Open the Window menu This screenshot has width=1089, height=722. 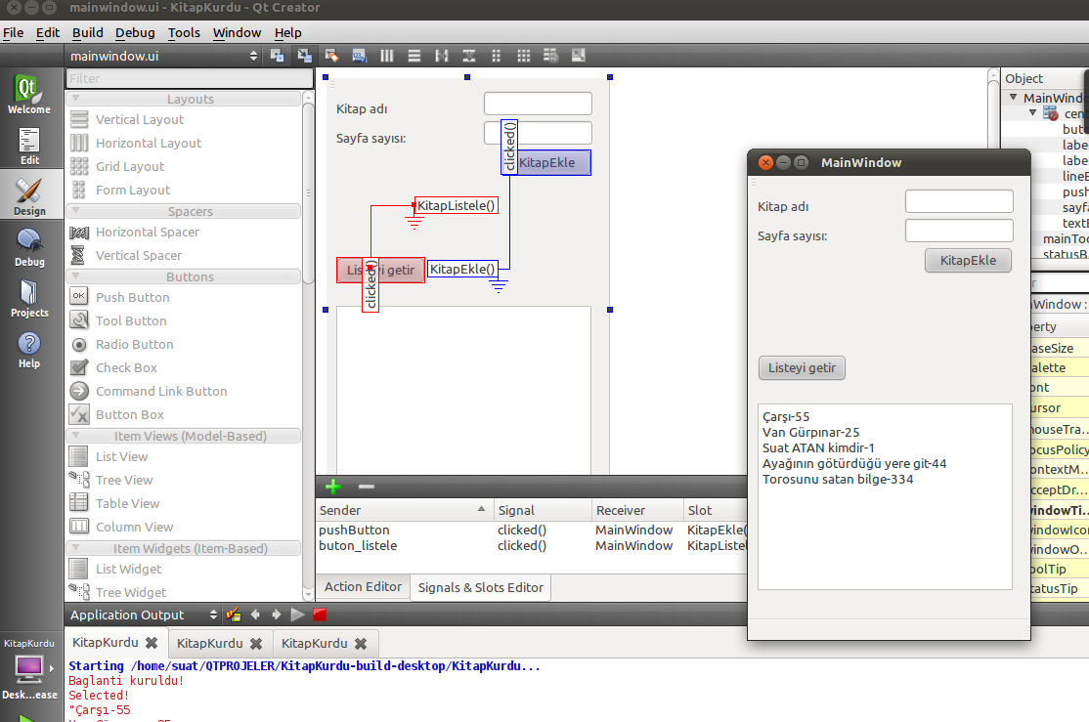[237, 32]
